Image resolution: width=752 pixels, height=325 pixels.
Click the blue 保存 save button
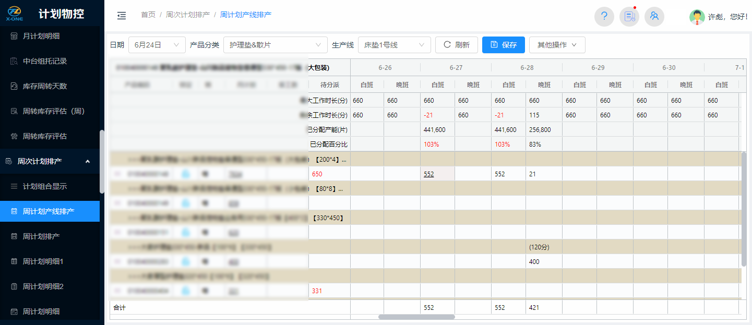[503, 45]
